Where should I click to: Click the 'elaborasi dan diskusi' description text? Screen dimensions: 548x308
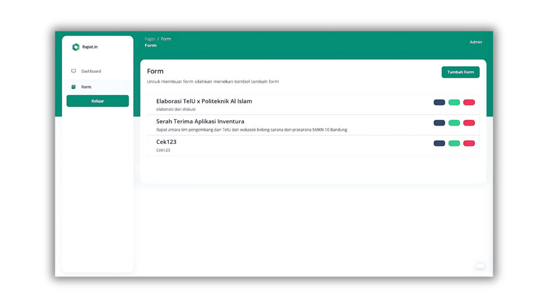pos(176,109)
